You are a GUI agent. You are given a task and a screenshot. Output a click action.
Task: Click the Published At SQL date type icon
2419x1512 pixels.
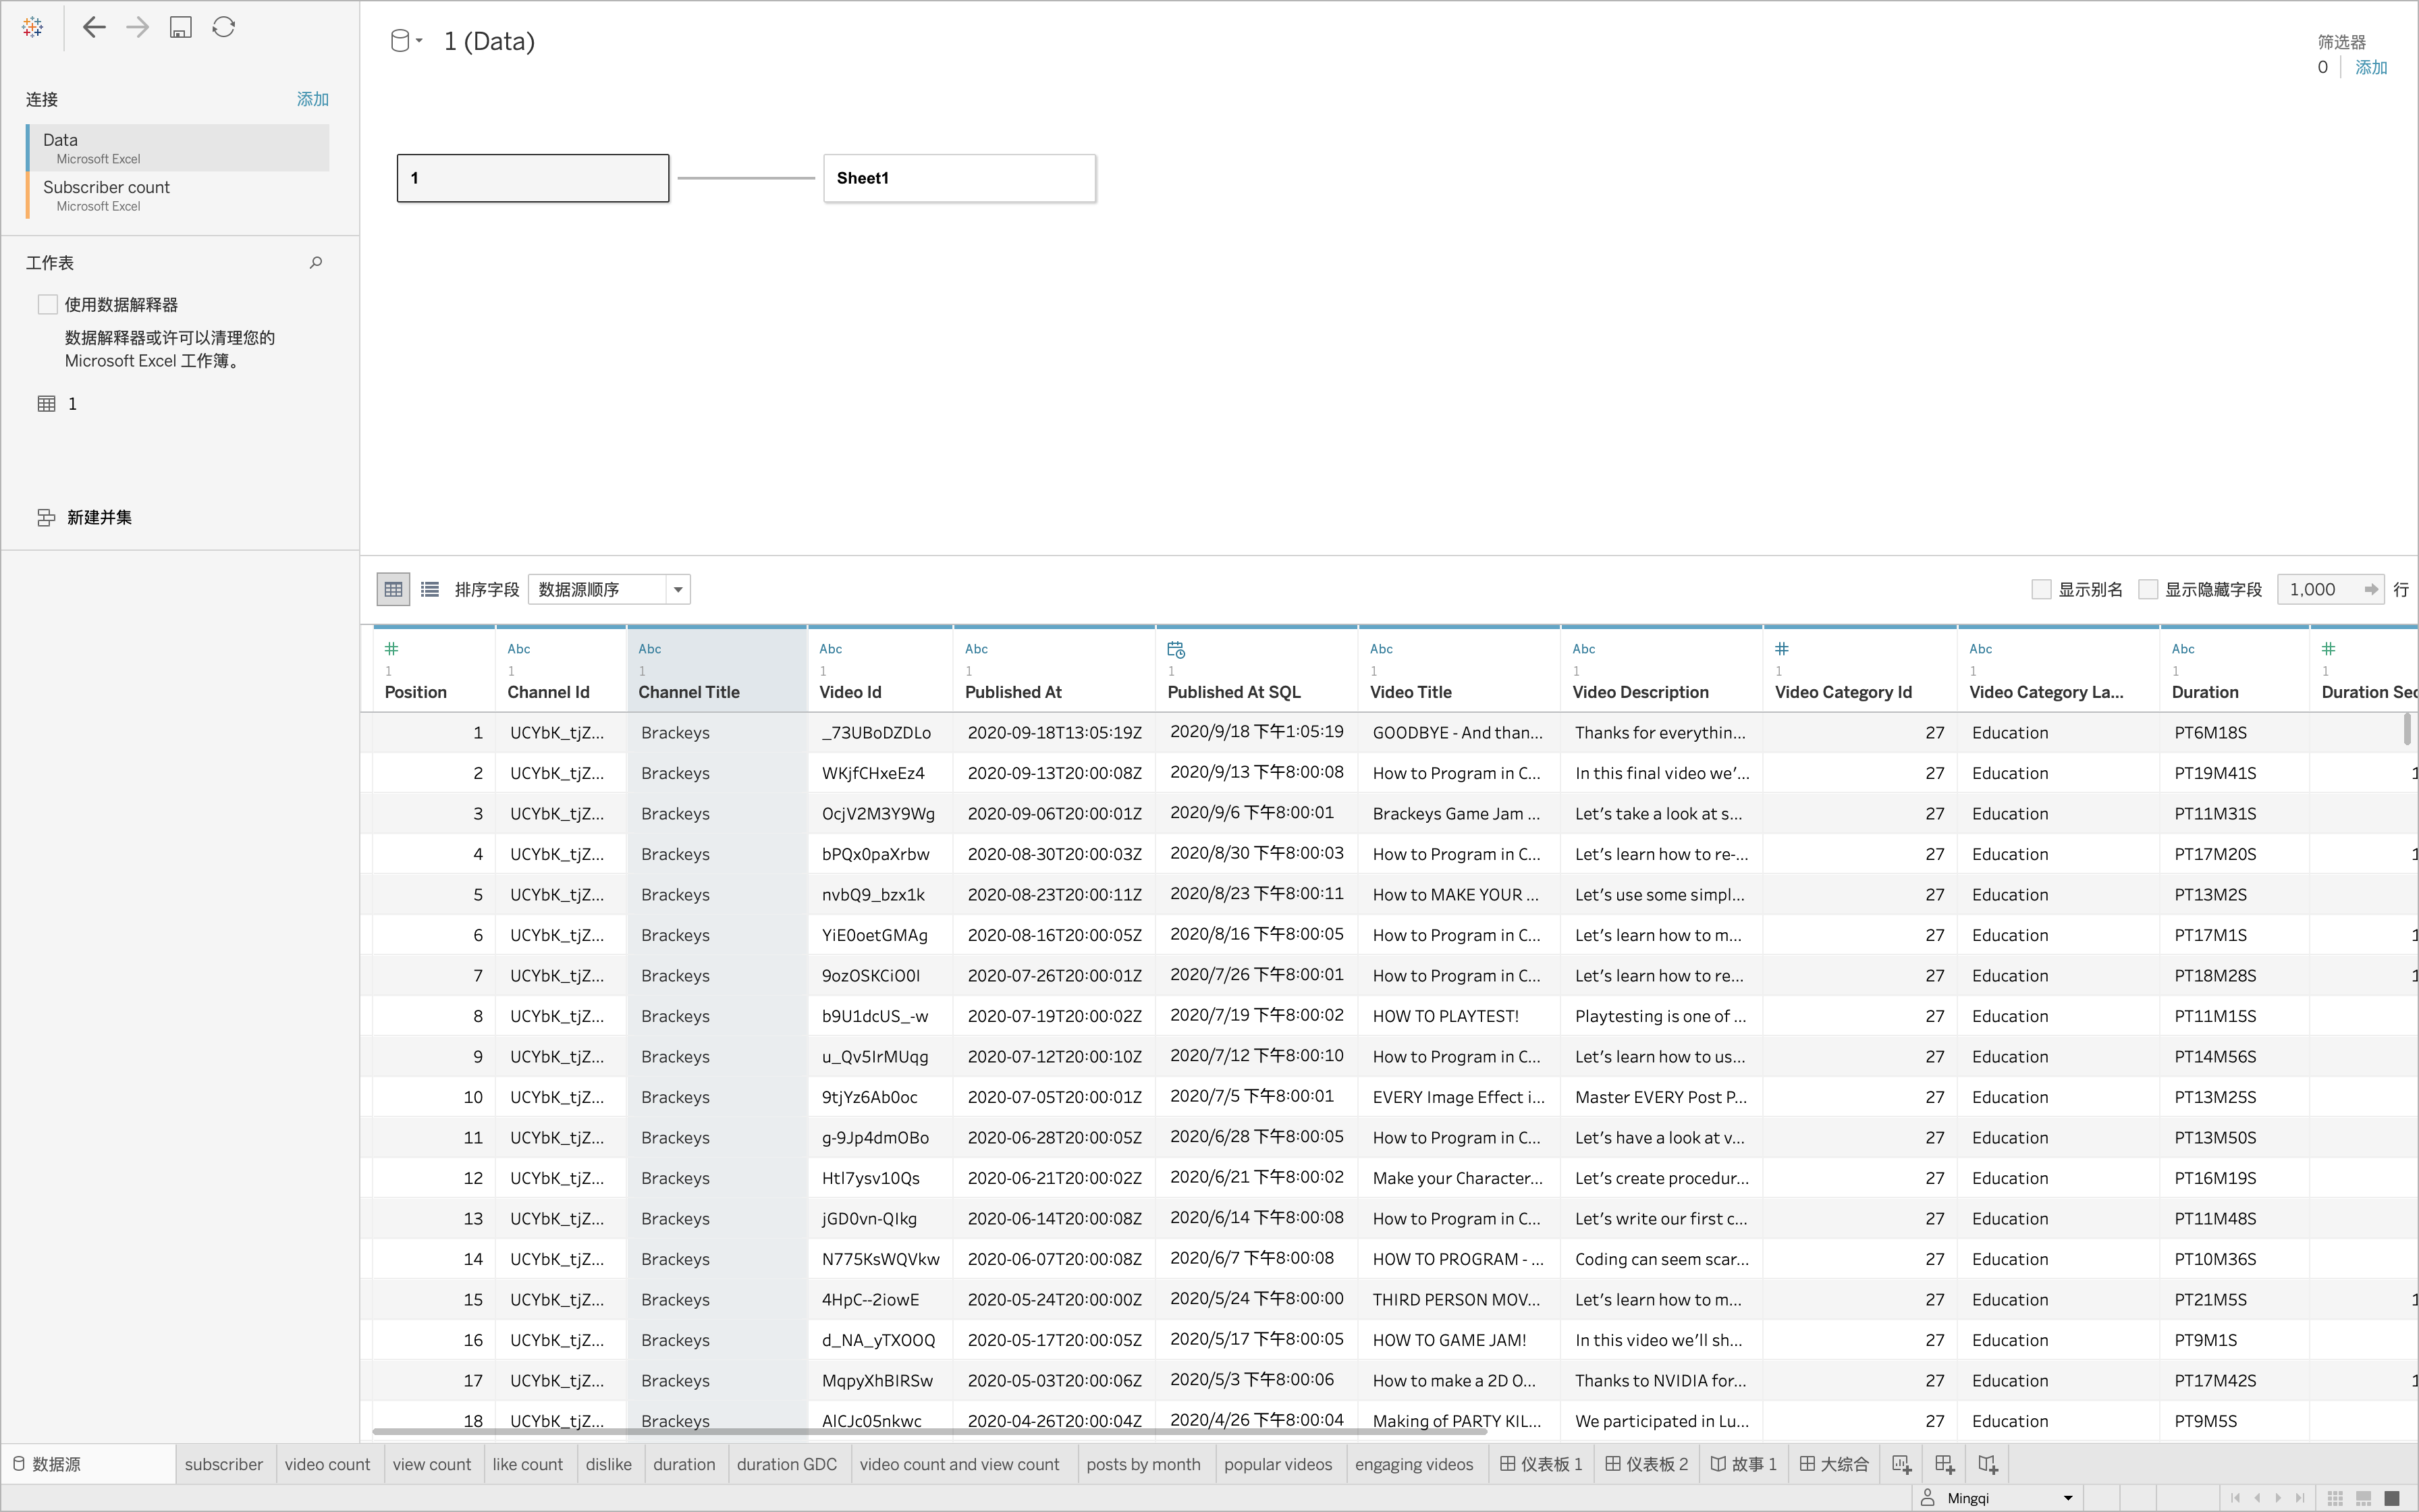click(1176, 650)
